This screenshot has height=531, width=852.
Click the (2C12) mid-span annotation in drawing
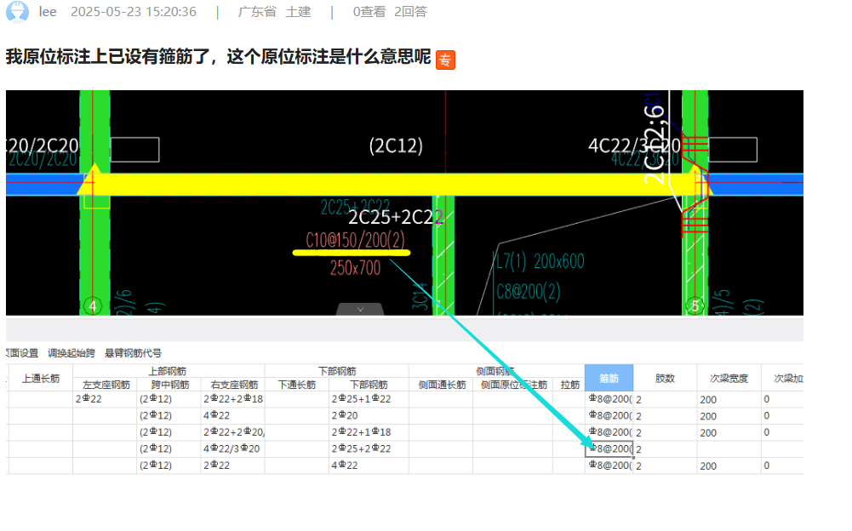pyautogui.click(x=396, y=146)
